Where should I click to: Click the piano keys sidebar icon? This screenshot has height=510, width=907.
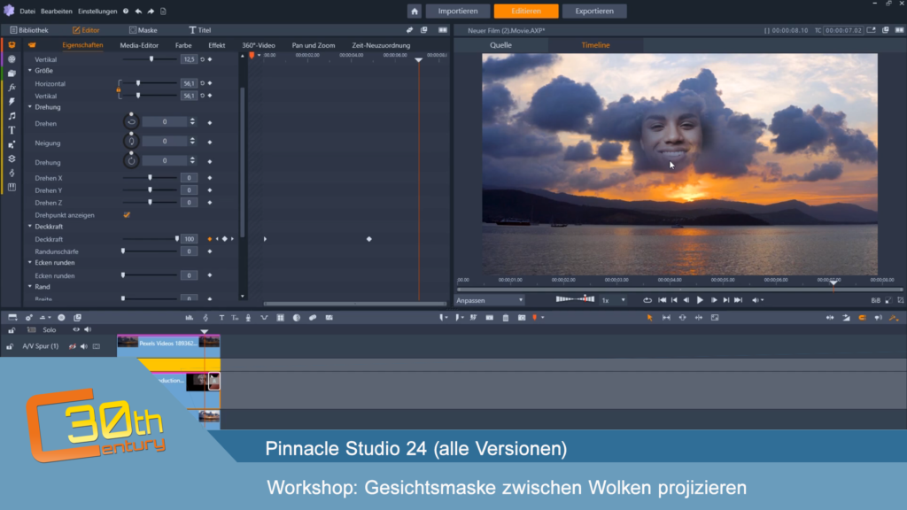pos(12,187)
